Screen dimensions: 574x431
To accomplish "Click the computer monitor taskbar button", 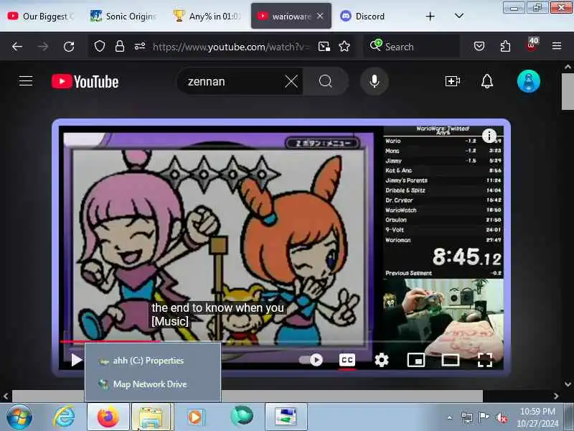I will click(286, 417).
